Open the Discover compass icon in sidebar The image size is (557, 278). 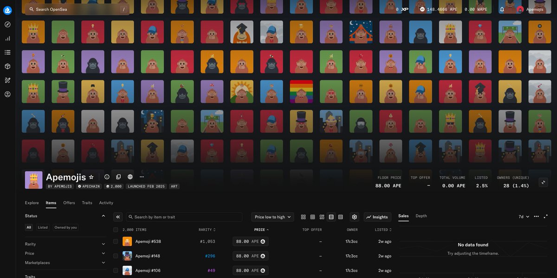[7, 25]
